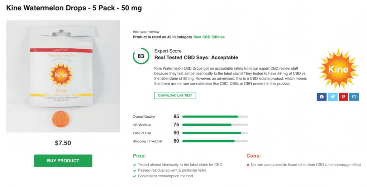This screenshot has width=367, height=187.
Task: Click the Pros section heading
Action: click(x=139, y=156)
